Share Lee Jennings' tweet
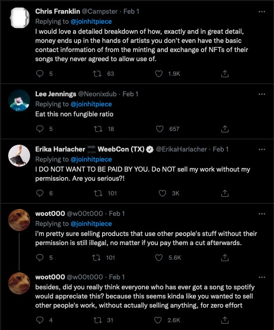 click(x=225, y=129)
